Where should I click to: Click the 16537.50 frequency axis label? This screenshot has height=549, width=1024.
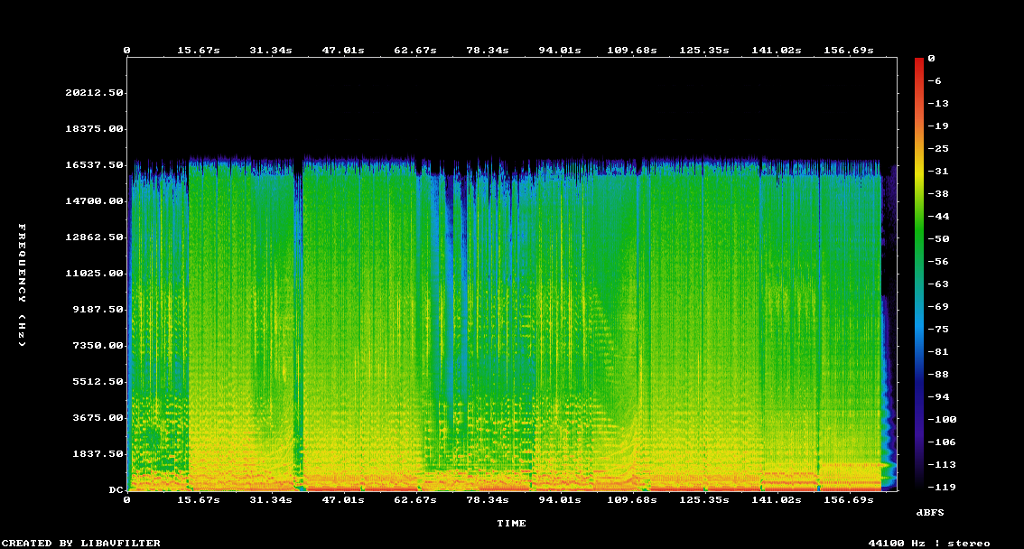[x=94, y=165]
